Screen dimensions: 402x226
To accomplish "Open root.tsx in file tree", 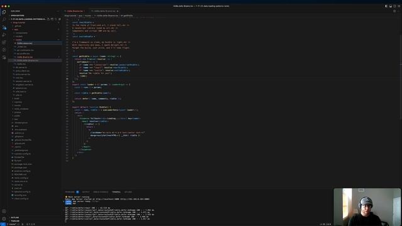I will tap(19, 78).
